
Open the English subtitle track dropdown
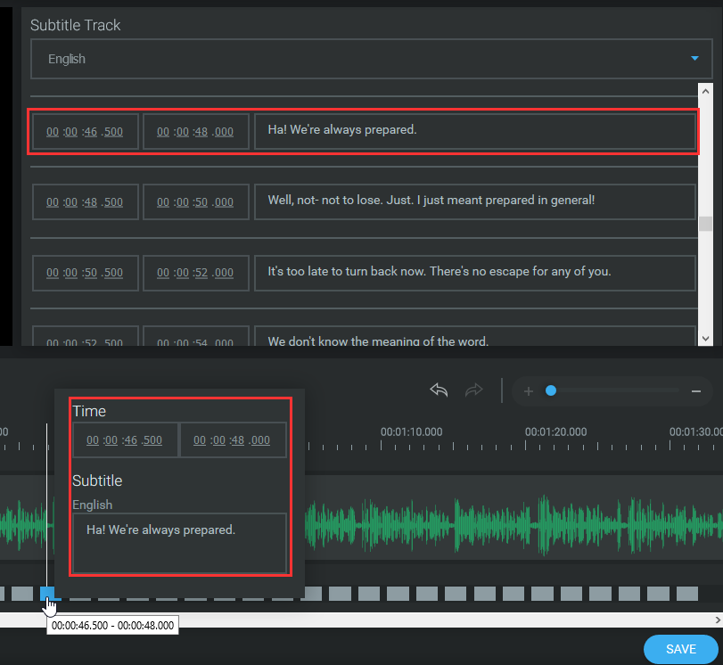[x=371, y=59]
